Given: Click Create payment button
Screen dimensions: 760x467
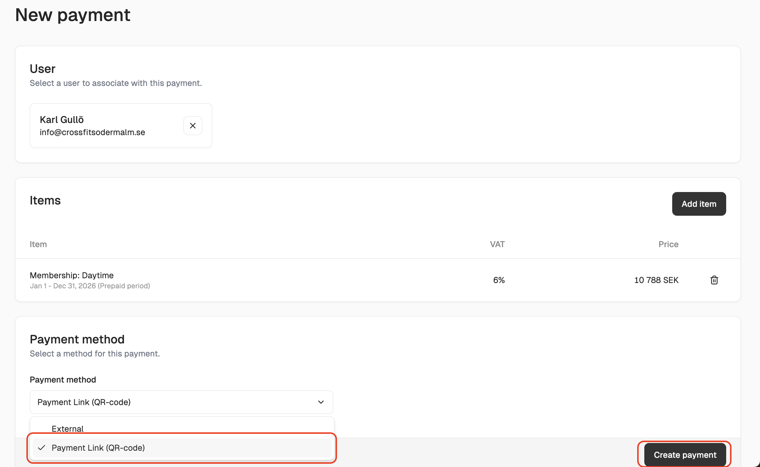Looking at the screenshot, I should coord(685,455).
